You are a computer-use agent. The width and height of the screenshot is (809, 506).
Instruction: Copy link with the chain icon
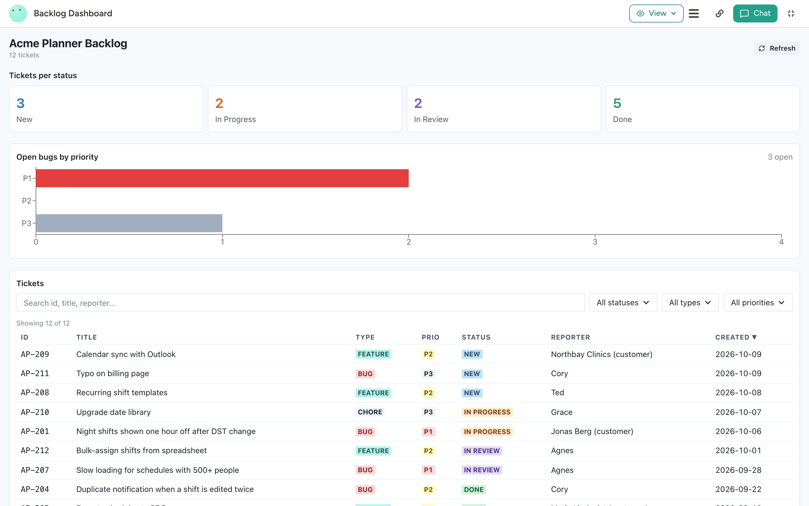(719, 13)
